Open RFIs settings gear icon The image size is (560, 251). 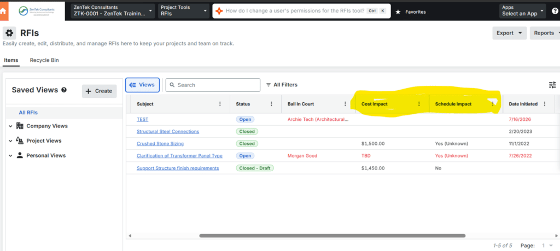(9, 33)
